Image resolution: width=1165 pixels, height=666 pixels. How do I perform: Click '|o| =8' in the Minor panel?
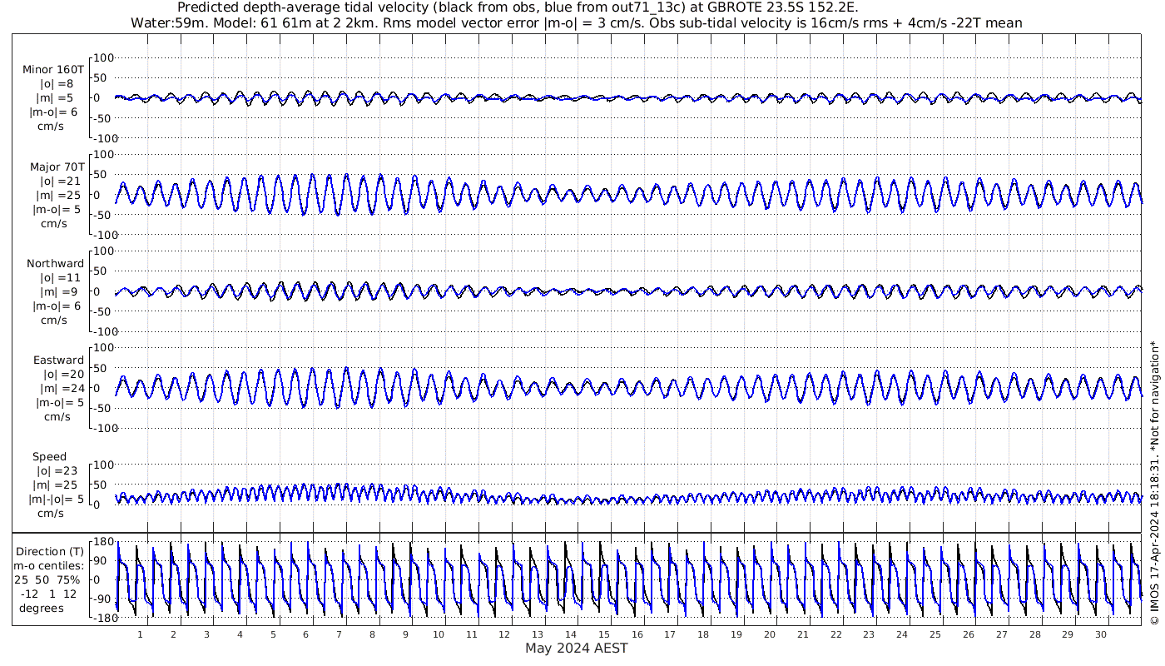point(56,84)
